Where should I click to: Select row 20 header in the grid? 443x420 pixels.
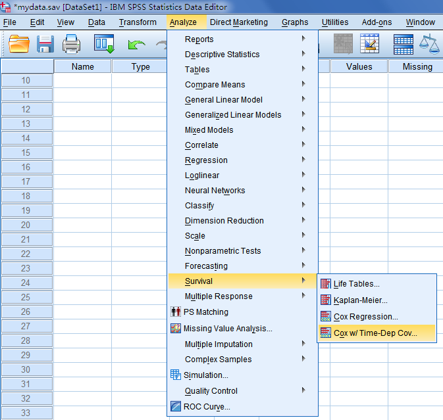pyautogui.click(x=26, y=225)
